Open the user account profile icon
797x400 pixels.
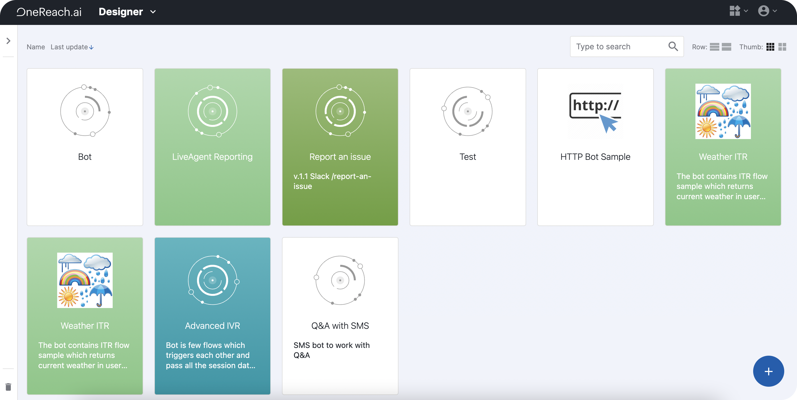(x=764, y=11)
